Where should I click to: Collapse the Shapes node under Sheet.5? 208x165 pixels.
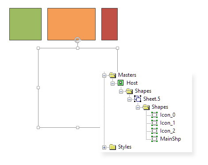(138, 107)
